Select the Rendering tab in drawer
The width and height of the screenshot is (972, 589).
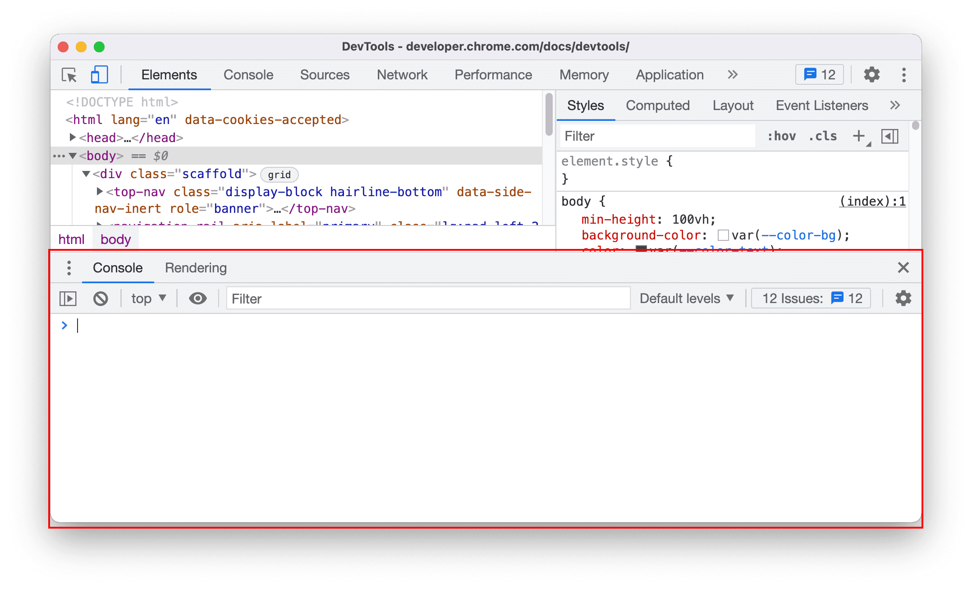(197, 267)
